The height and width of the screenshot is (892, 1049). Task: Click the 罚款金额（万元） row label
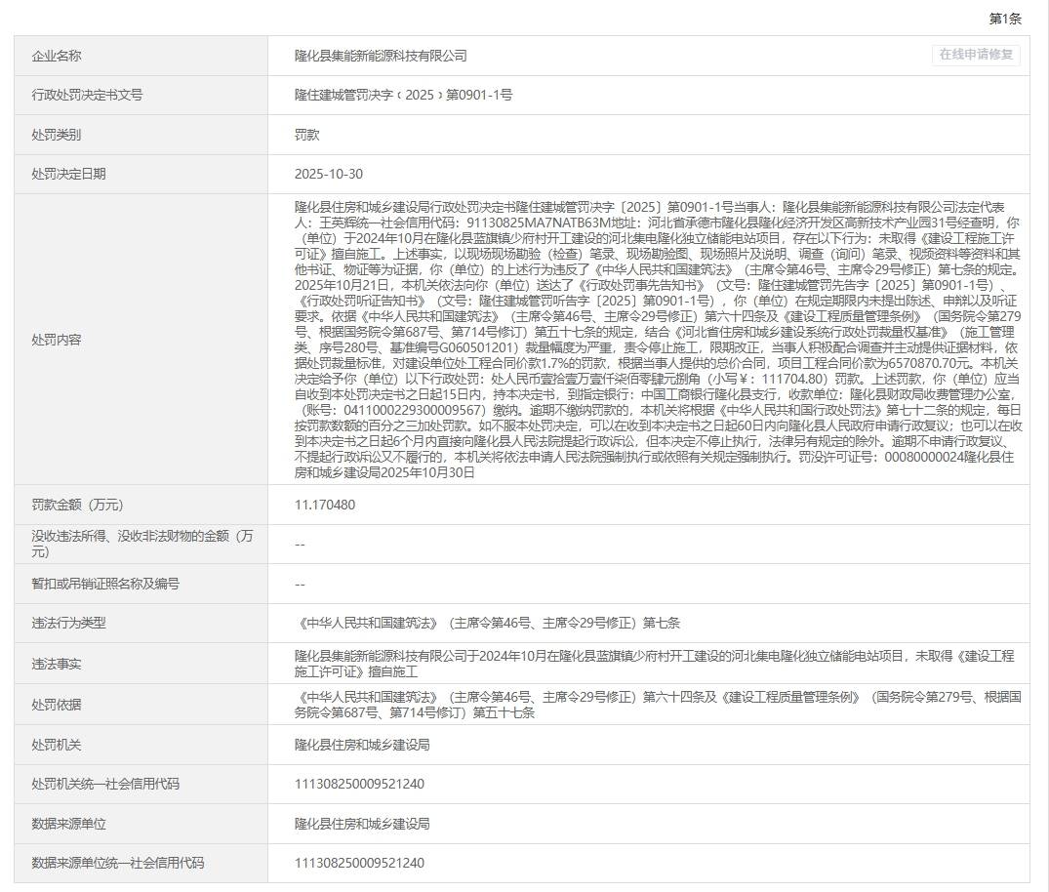pos(77,506)
